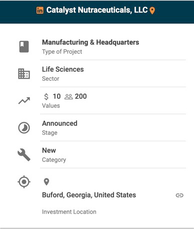Click the wrench Category icon
The image size is (194, 229).
click(24, 155)
